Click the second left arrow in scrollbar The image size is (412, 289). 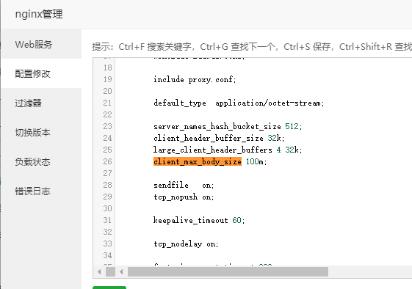[x=121, y=271]
